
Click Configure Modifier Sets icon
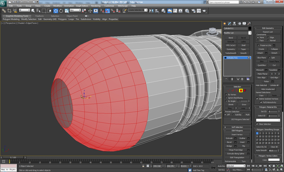(248, 79)
